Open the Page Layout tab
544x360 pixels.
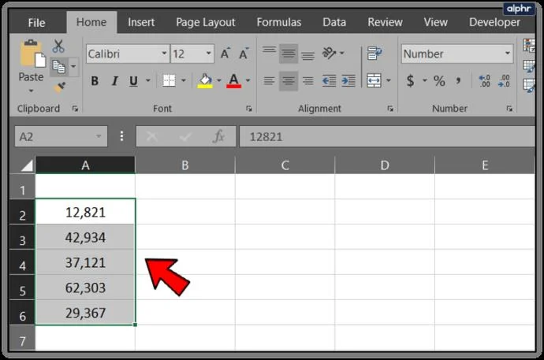206,22
